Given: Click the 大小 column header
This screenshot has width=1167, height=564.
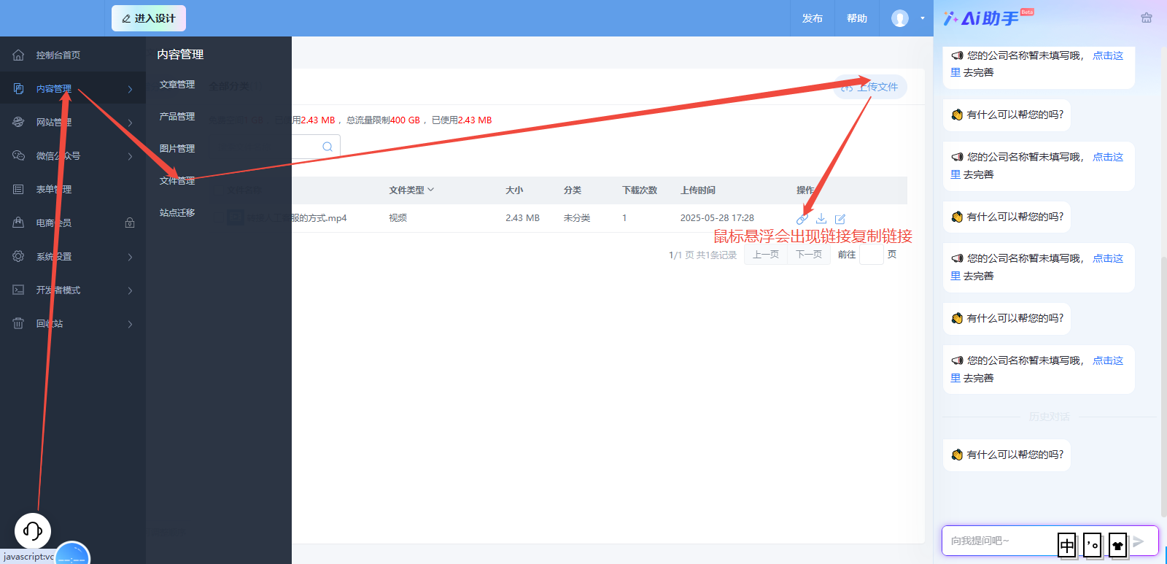Looking at the screenshot, I should click(x=514, y=190).
